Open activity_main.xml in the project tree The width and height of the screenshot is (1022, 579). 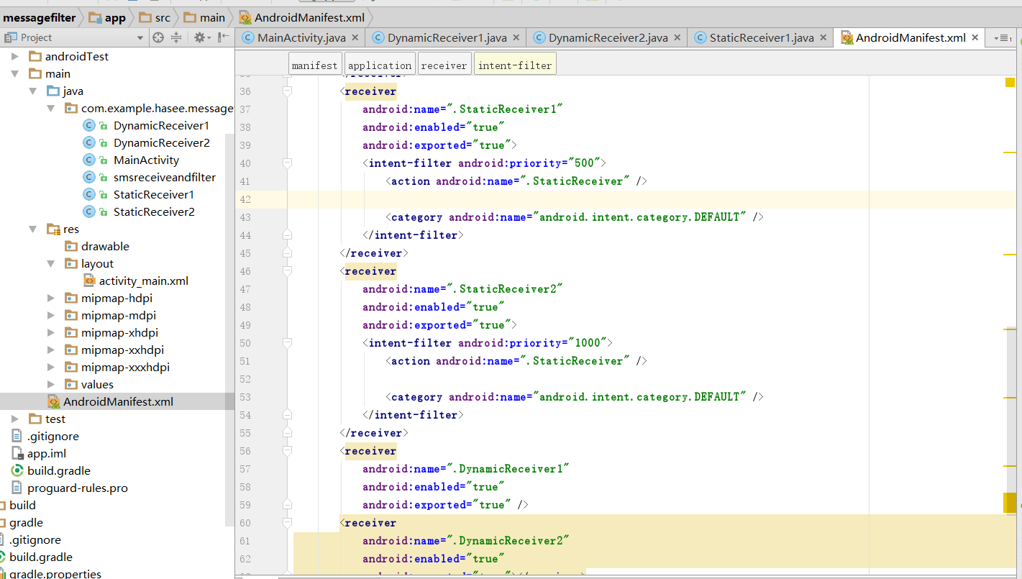[143, 281]
